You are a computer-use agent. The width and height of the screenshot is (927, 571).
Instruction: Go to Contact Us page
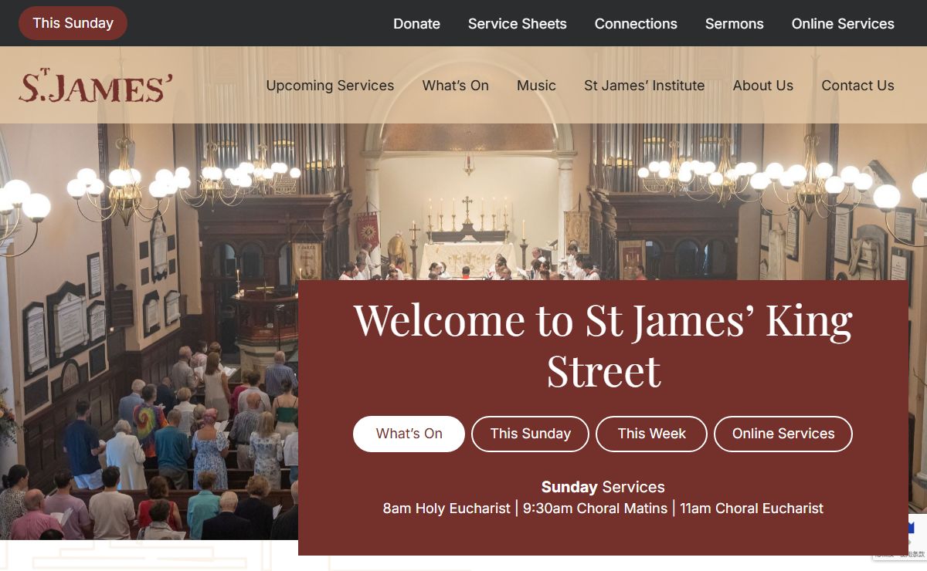(857, 86)
